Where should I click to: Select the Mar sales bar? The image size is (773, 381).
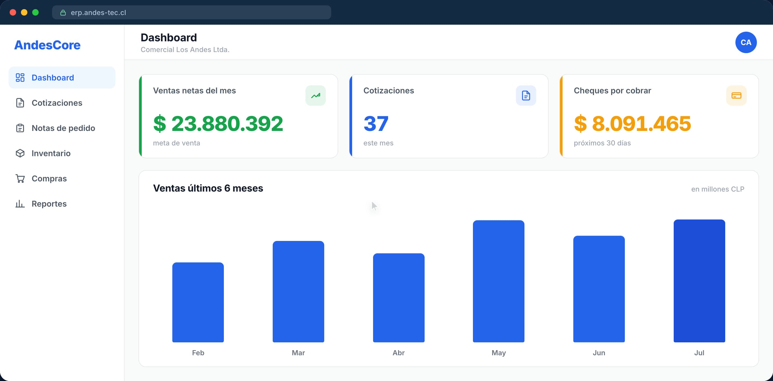pos(298,291)
